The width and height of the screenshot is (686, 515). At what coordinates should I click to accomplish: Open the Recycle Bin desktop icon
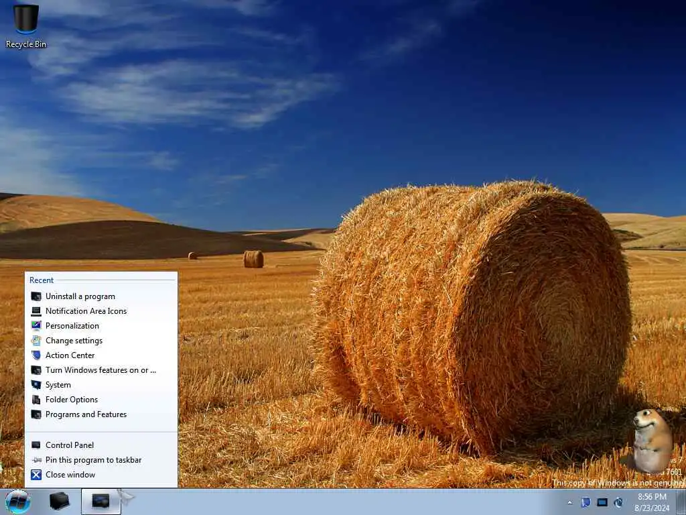click(x=26, y=25)
